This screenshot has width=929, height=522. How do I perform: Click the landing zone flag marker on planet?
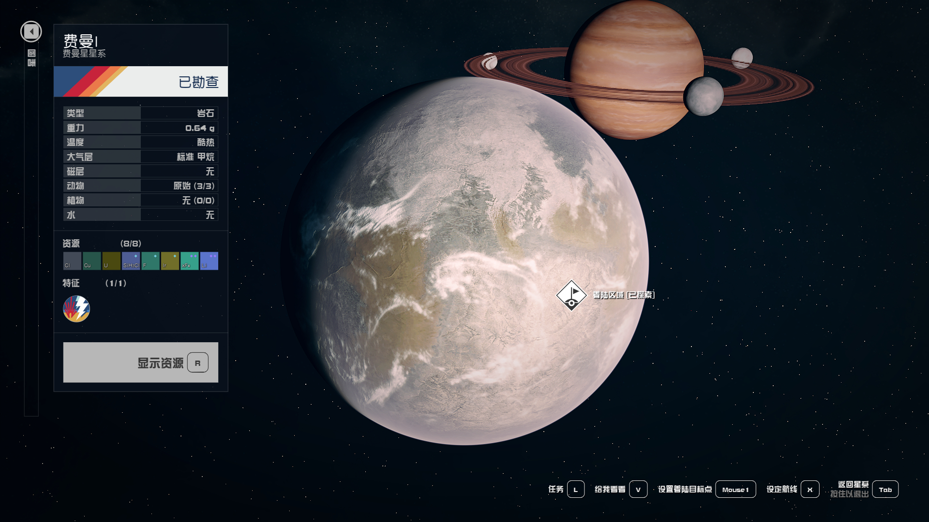571,296
